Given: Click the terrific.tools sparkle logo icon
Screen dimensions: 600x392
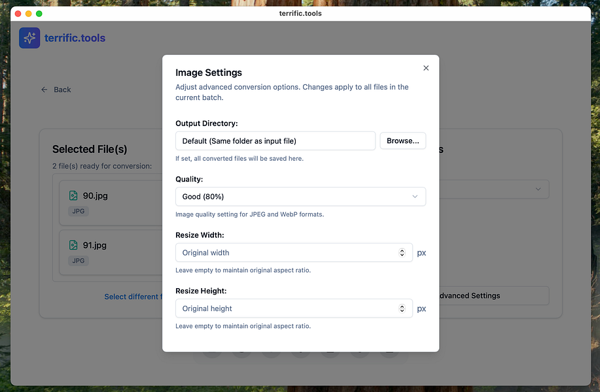Looking at the screenshot, I should tap(29, 38).
